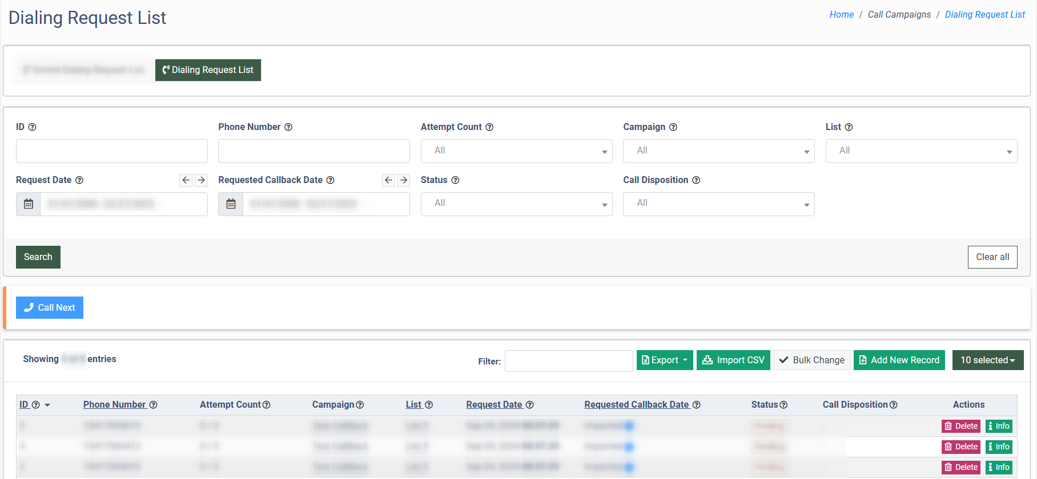
Task: Switch to the Dialing Request List tab
Action: click(208, 70)
